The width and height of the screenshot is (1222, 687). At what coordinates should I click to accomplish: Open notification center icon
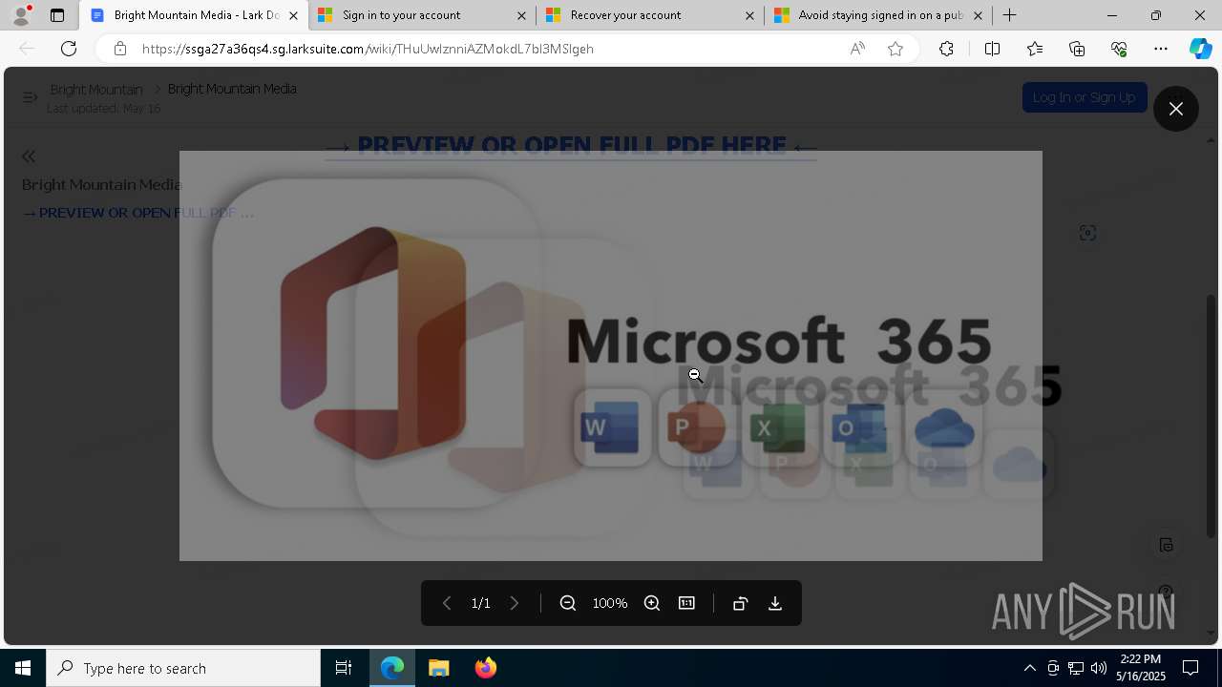(1190, 668)
